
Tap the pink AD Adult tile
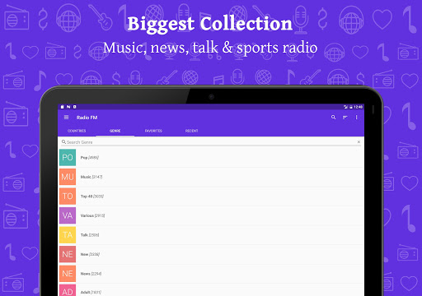pyautogui.click(x=68, y=290)
